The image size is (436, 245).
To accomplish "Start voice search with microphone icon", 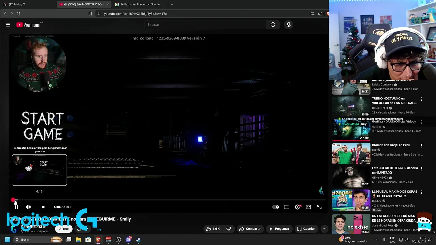I will click(x=289, y=24).
